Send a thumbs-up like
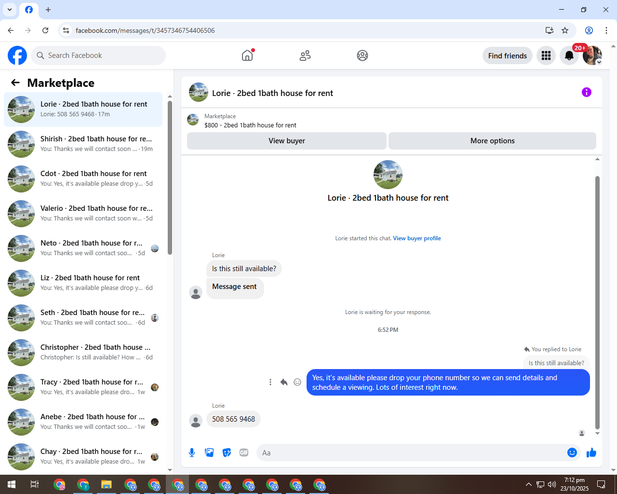Image resolution: width=617 pixels, height=494 pixels. pyautogui.click(x=591, y=453)
